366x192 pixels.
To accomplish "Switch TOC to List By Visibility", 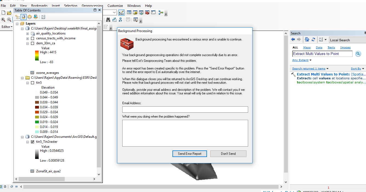I will point(29,17).
